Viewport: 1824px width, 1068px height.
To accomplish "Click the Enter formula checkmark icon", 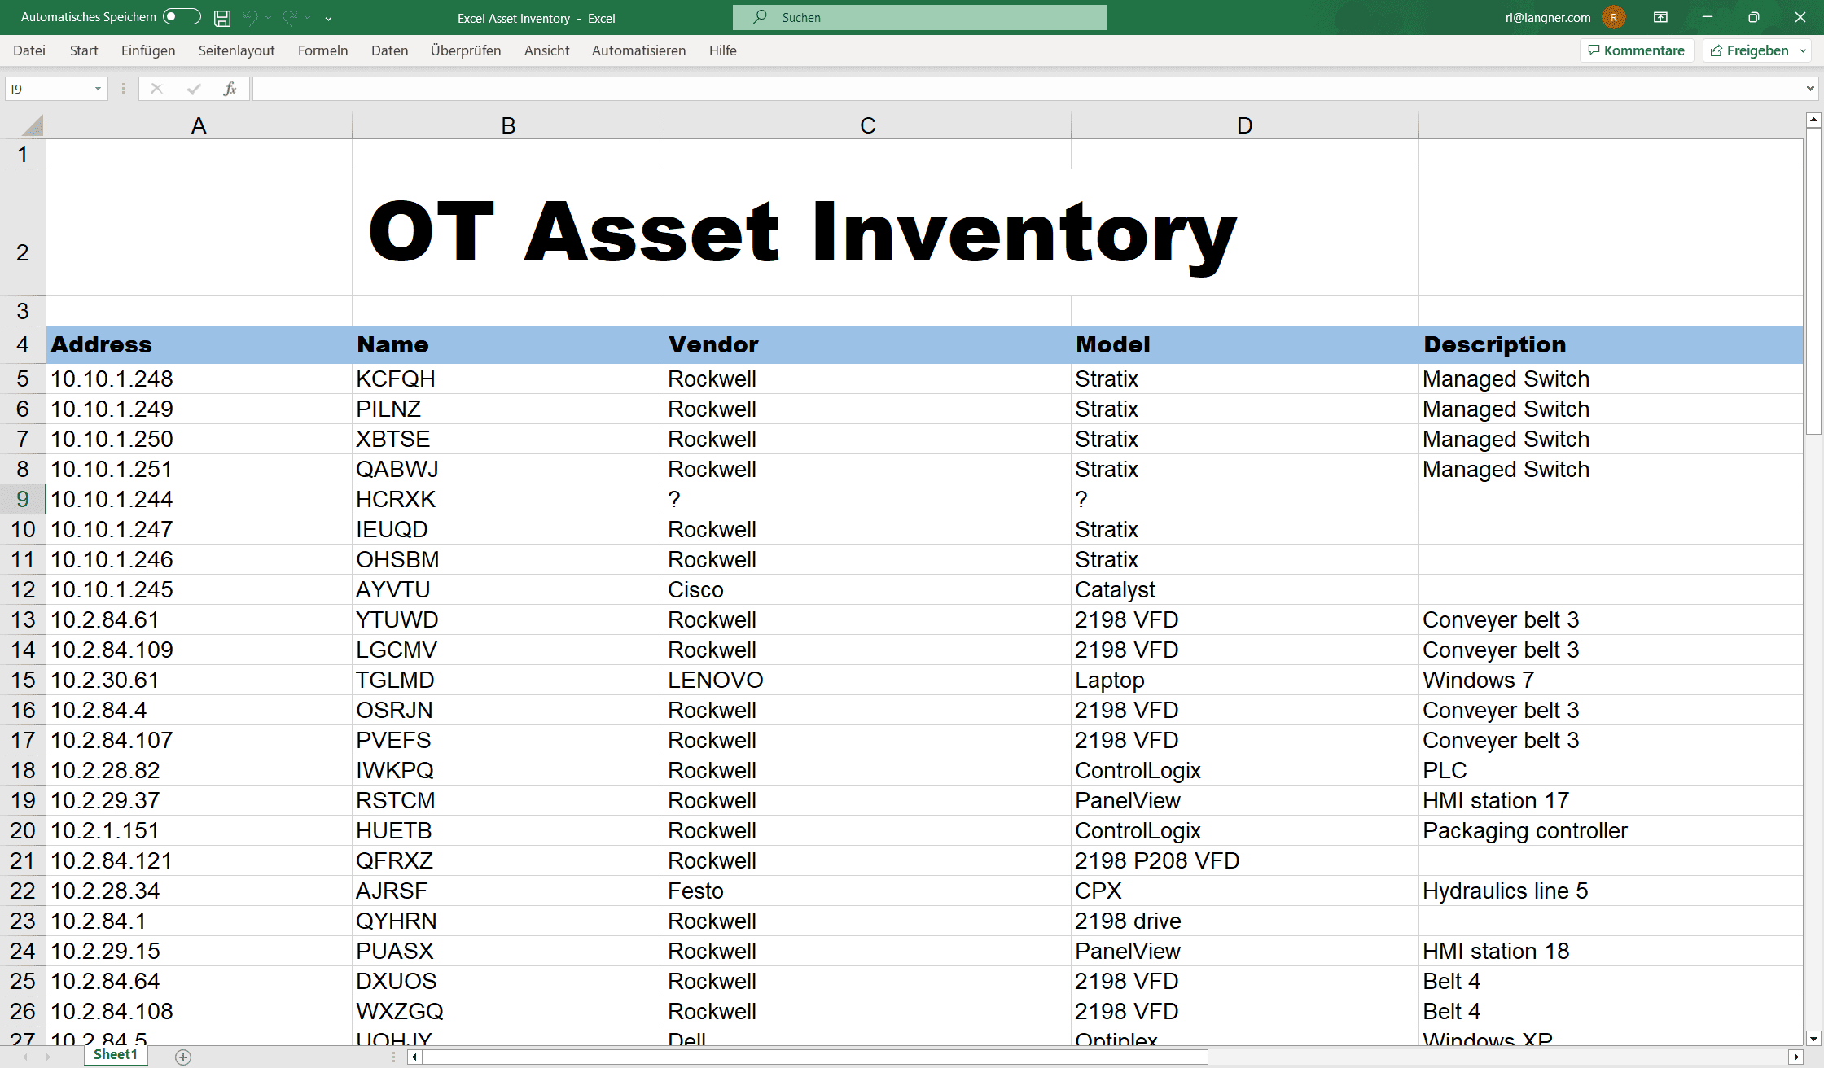I will 194,89.
